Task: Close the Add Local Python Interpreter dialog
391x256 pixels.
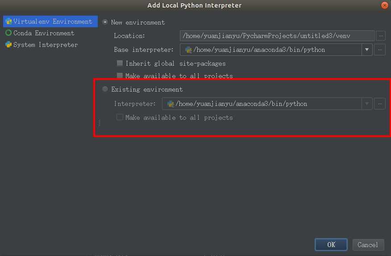Action: [384, 5]
